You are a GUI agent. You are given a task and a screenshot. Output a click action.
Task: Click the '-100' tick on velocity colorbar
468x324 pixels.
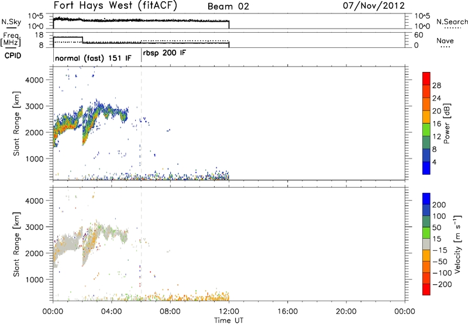[442, 273]
